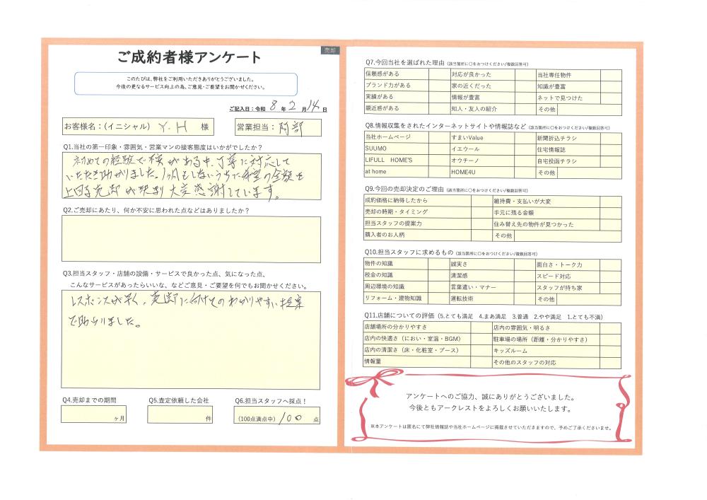
Task: Mark the 誠実さ option in Q10
Action: pyautogui.click(x=481, y=264)
